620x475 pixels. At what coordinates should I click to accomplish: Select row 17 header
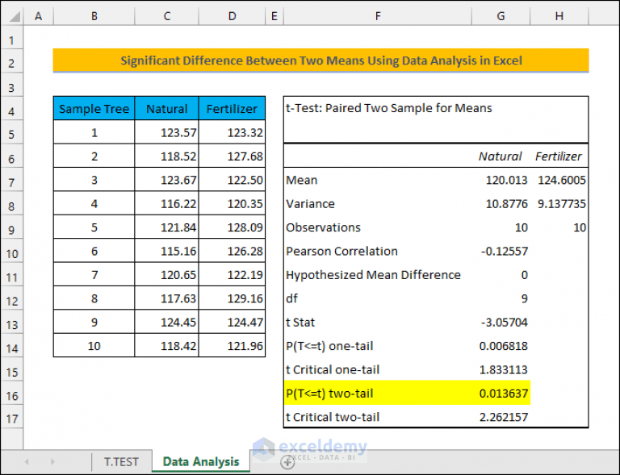(x=11, y=417)
